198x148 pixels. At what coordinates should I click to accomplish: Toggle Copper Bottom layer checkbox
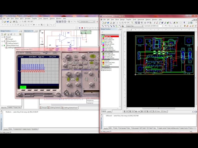(x=102, y=38)
